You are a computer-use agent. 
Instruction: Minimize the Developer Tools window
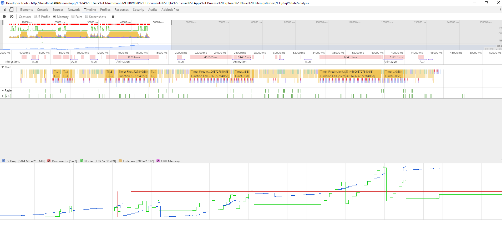tap(474, 3)
